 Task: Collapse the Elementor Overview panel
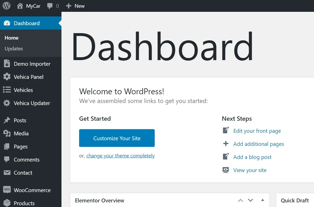tap(263, 200)
